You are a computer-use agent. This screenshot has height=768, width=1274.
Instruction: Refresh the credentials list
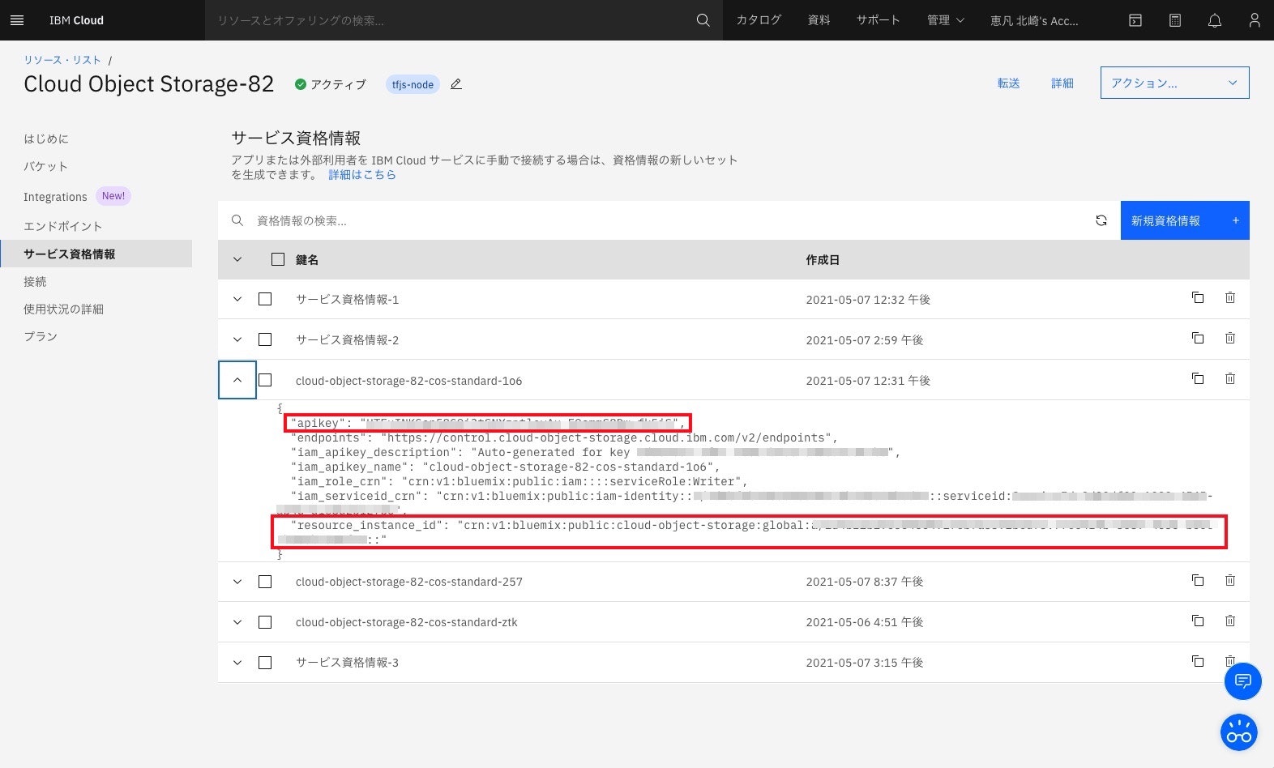1101,220
